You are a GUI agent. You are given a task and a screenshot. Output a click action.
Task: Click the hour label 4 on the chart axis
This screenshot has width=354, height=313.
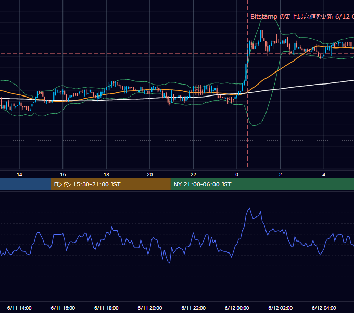pos(324,175)
